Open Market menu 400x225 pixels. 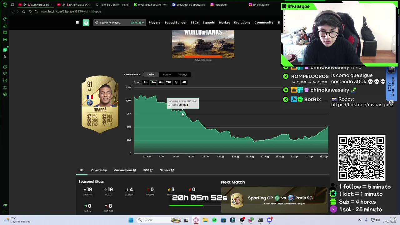(x=224, y=22)
